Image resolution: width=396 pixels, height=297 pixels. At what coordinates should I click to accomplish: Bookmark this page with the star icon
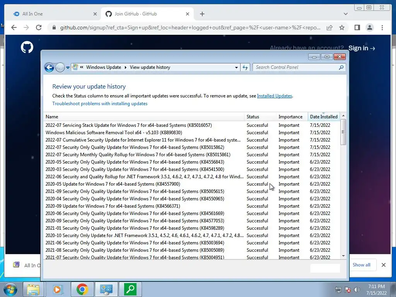342,27
